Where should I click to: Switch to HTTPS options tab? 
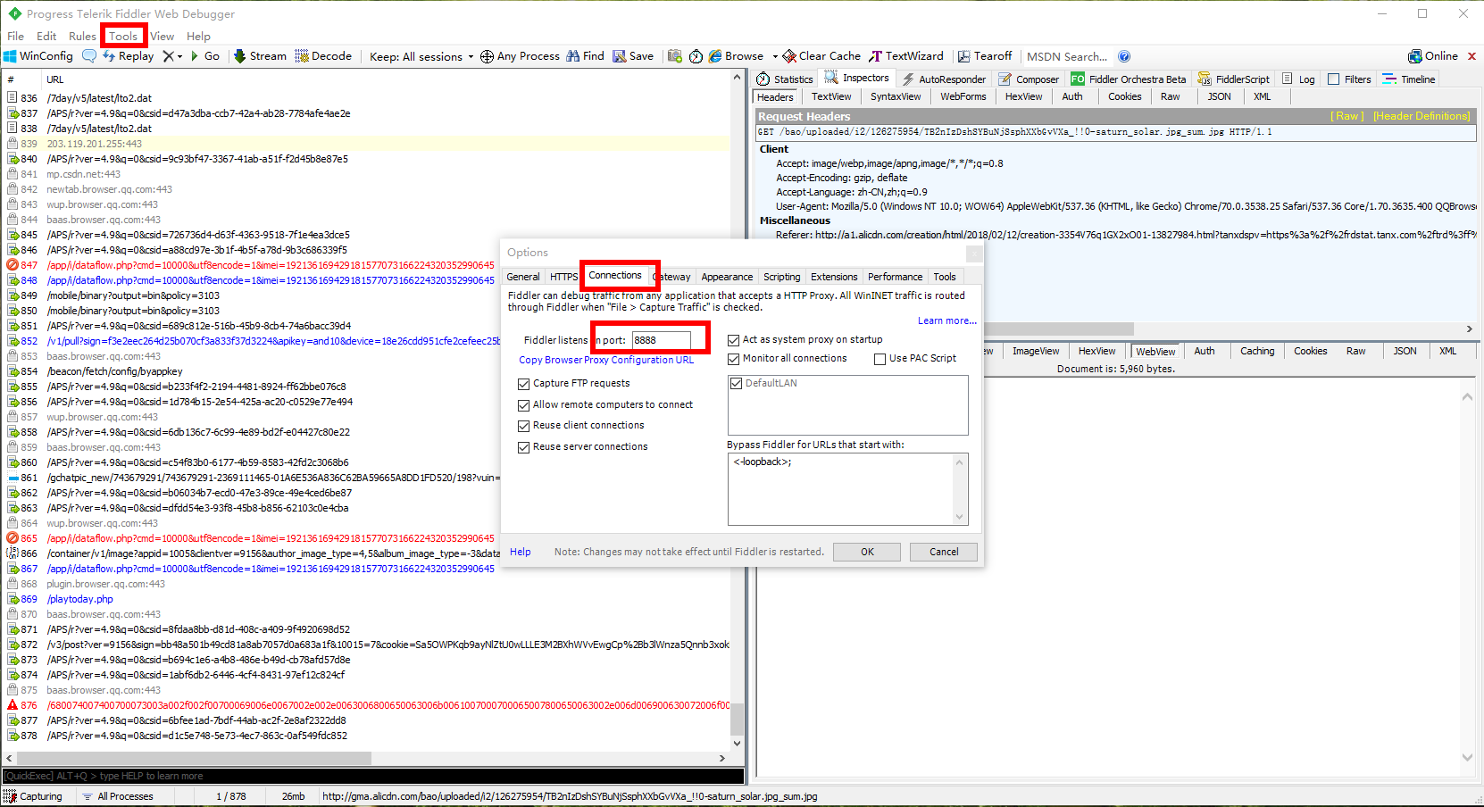click(563, 277)
